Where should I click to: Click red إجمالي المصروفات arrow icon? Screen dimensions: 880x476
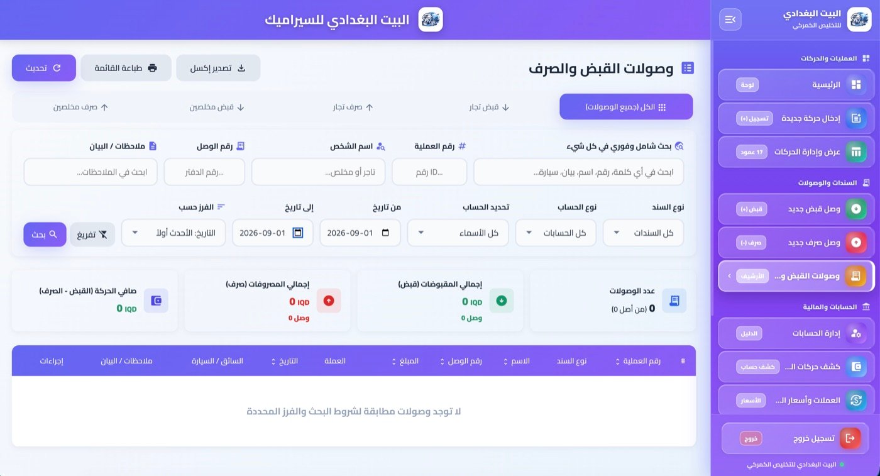pyautogui.click(x=329, y=301)
